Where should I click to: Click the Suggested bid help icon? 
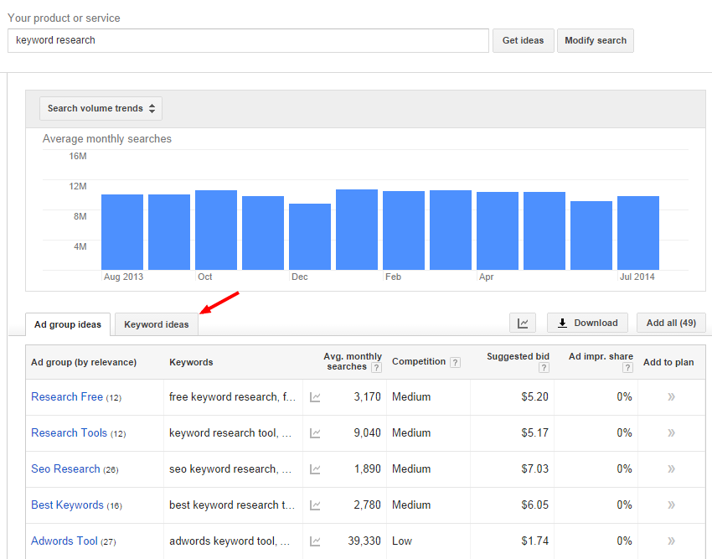point(544,366)
